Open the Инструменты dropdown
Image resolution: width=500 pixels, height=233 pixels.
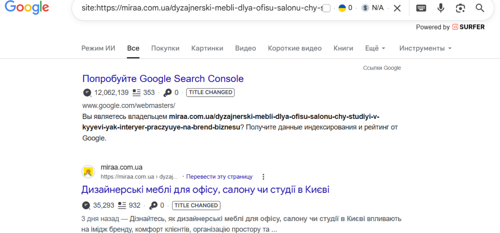click(x=425, y=48)
